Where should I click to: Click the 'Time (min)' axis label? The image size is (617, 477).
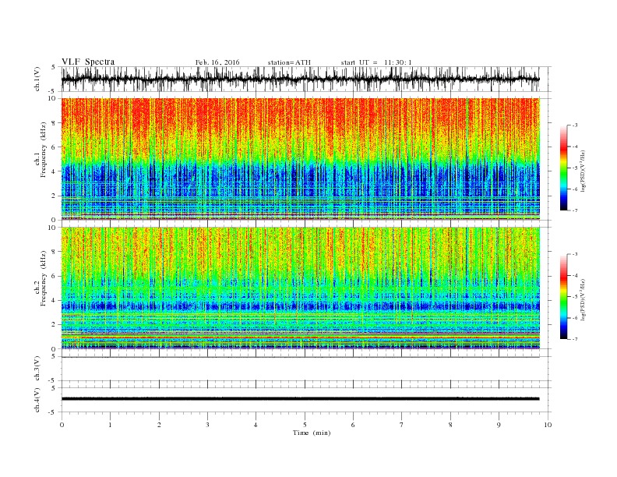coord(312,433)
